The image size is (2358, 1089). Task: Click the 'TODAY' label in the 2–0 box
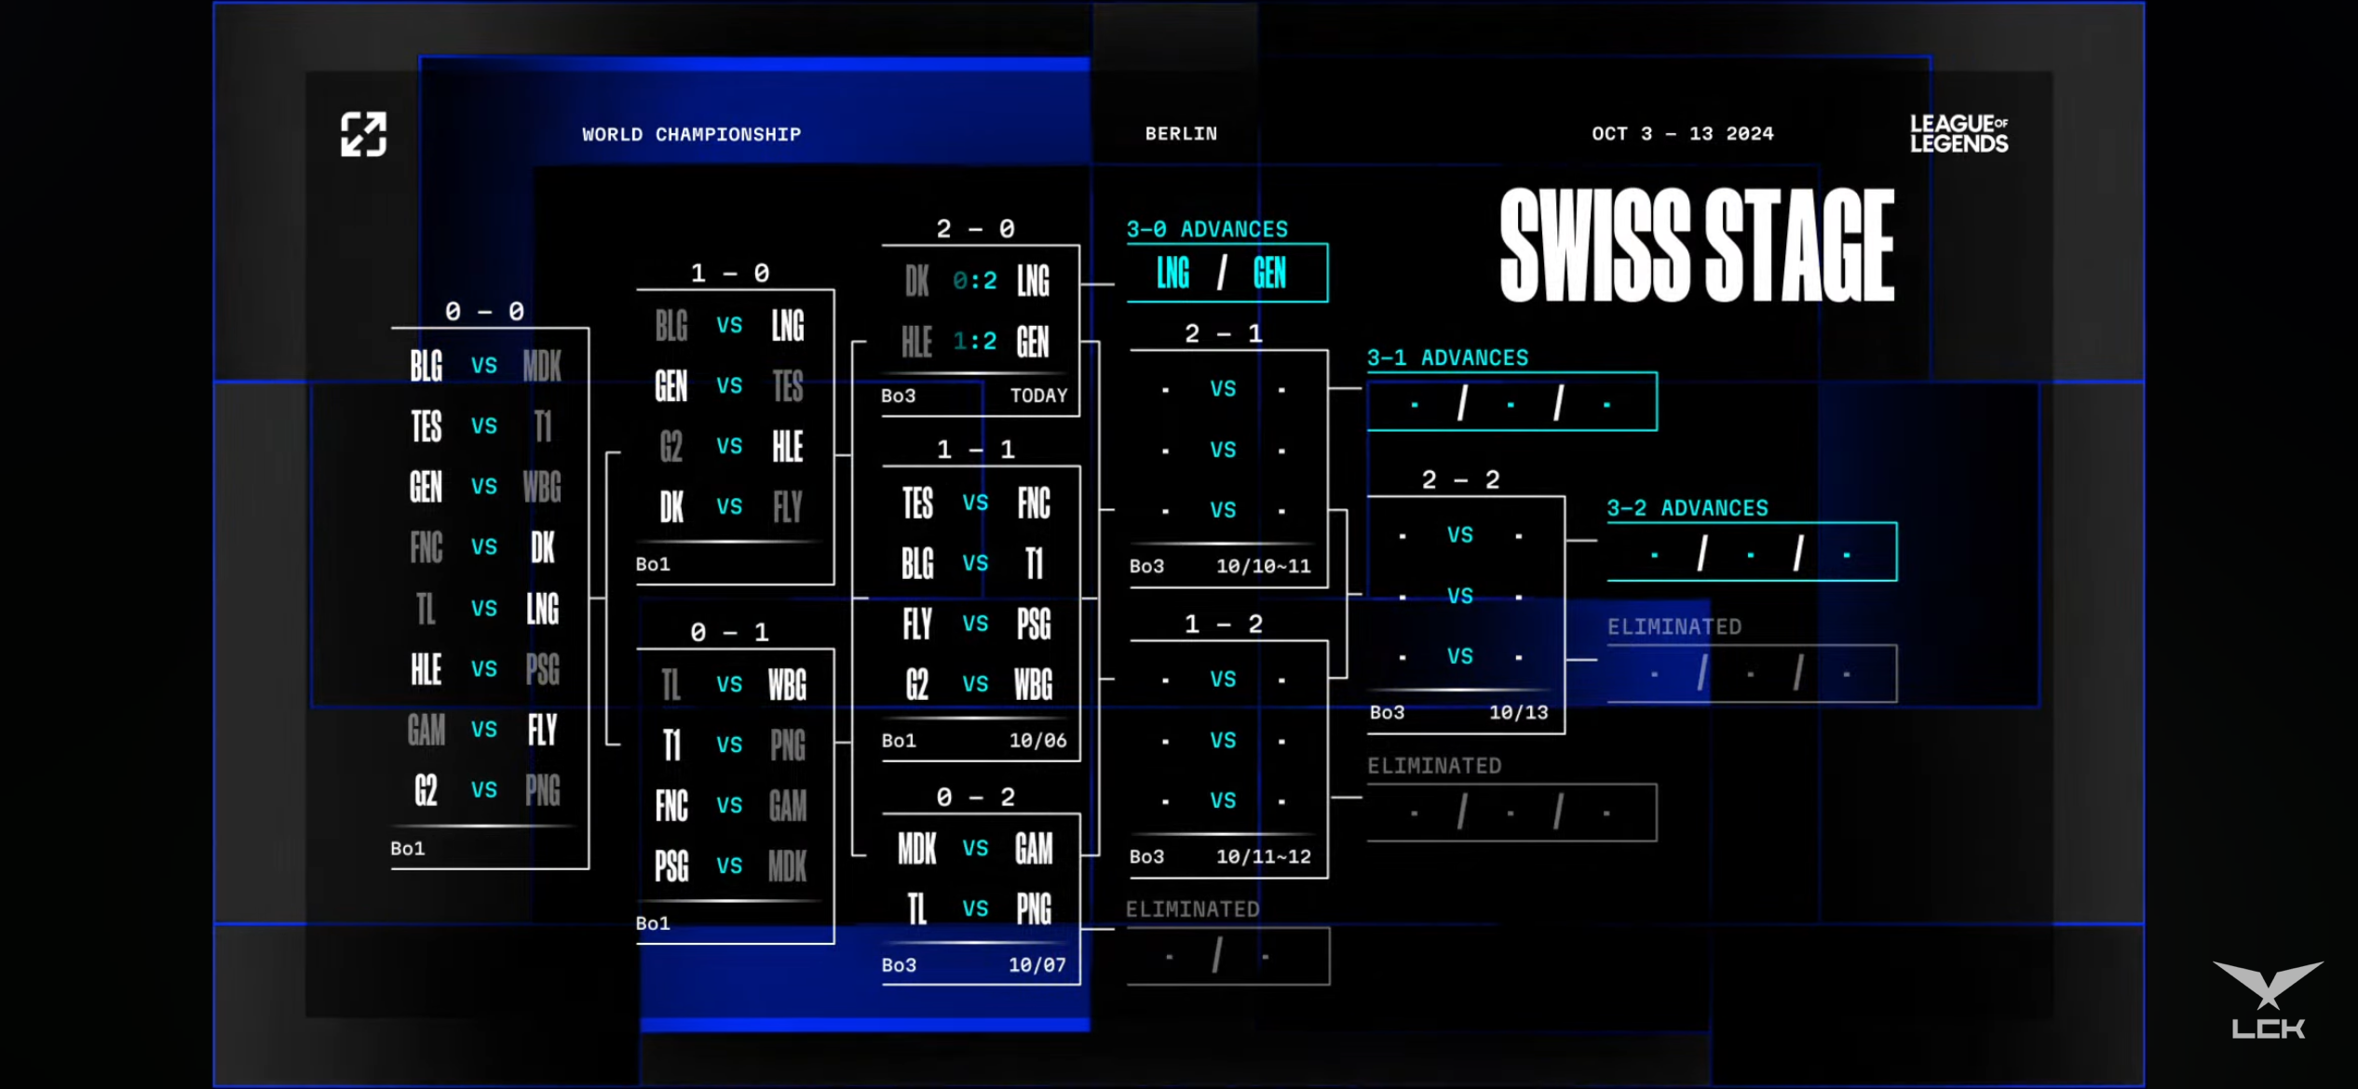pos(1038,396)
